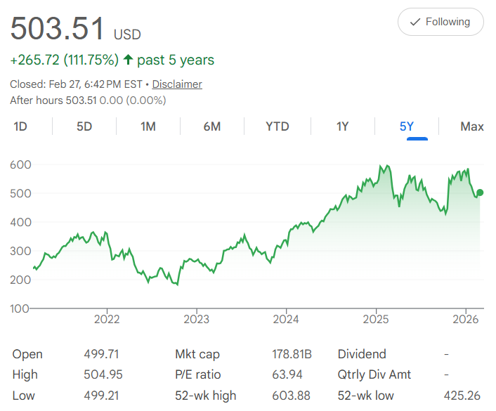Click the checkmark icon in Following
Viewport: 496px width, 411px height.
tap(415, 22)
